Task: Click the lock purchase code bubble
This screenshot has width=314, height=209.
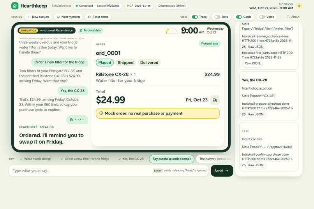Action: coord(77,119)
